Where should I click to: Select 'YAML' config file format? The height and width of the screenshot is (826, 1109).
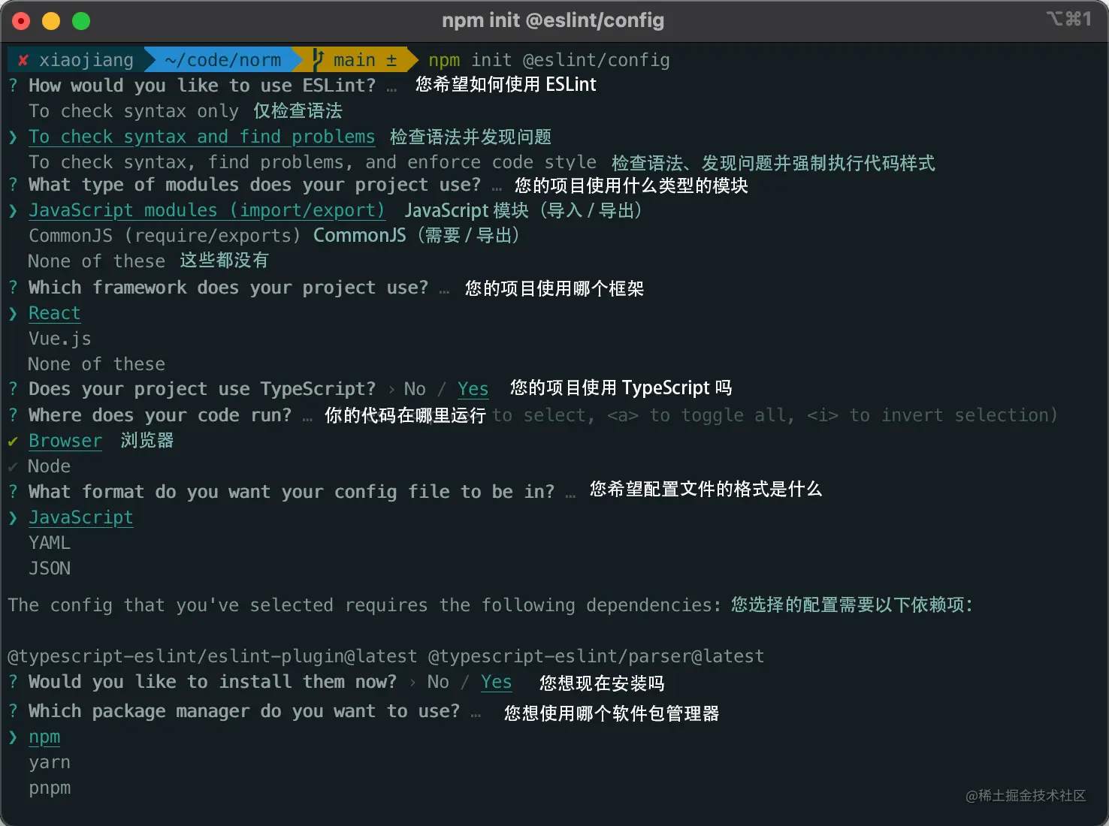50,543
